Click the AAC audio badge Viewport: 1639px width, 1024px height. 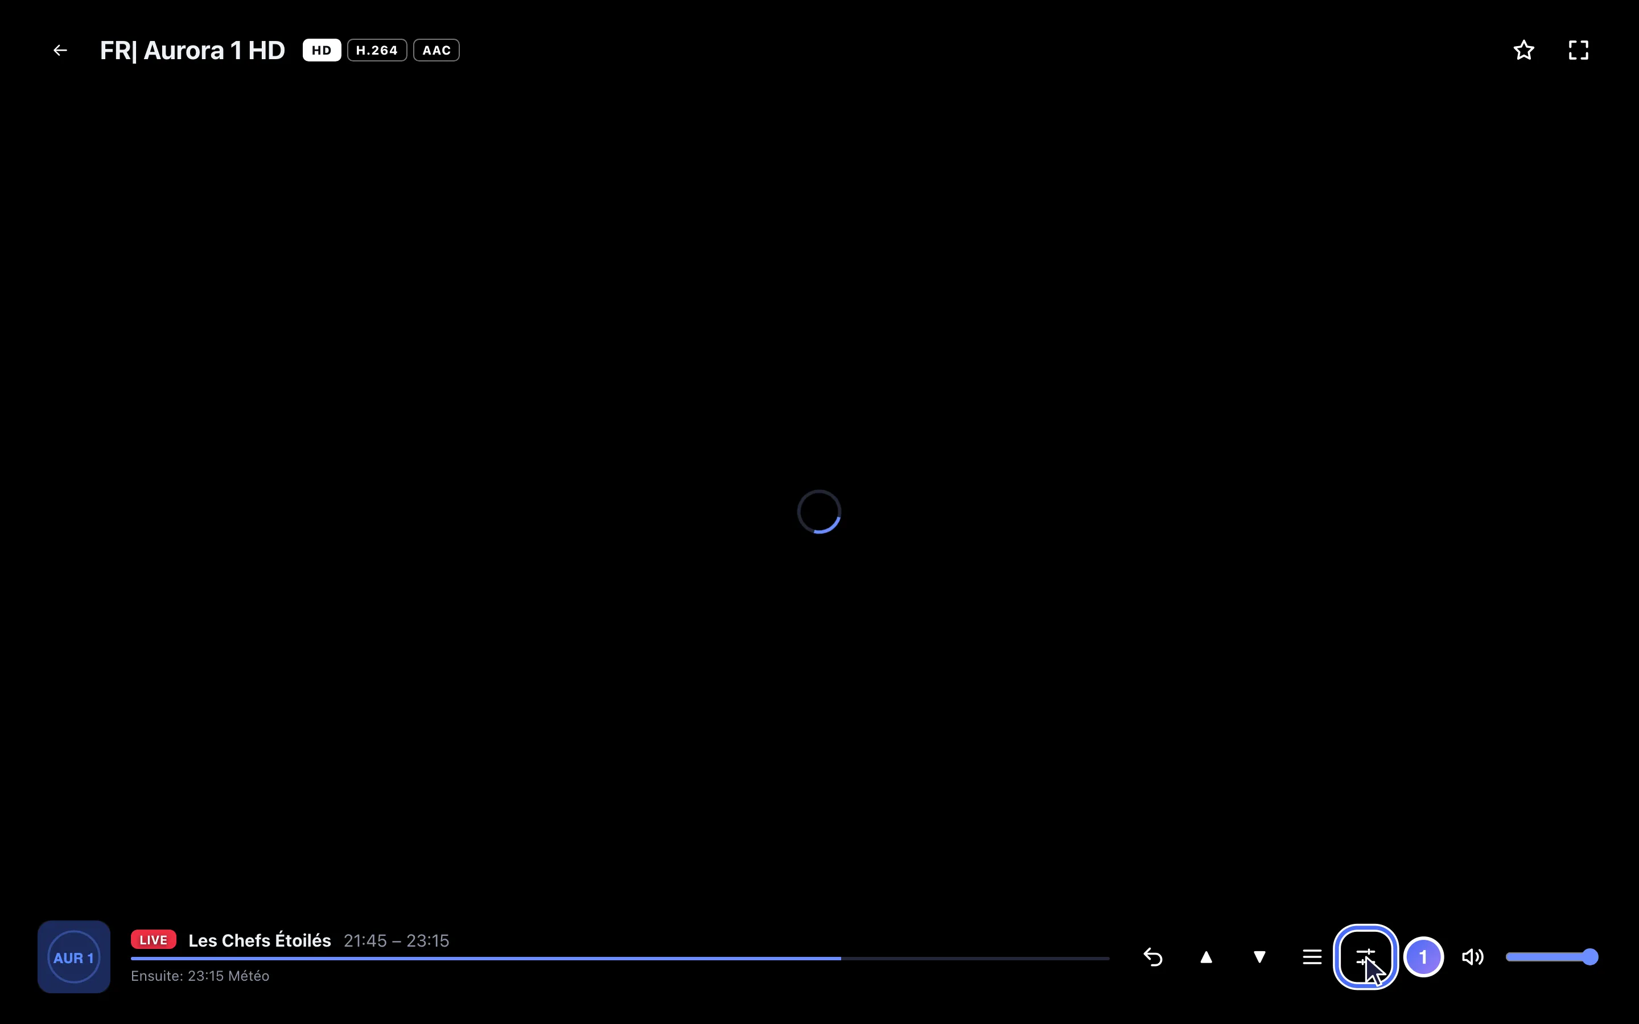tap(436, 50)
